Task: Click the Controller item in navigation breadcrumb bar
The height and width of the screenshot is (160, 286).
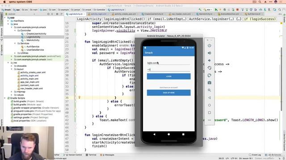Action: 100,10
